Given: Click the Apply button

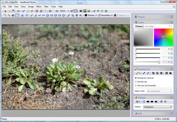Looking at the screenshot, I should coord(122,15).
